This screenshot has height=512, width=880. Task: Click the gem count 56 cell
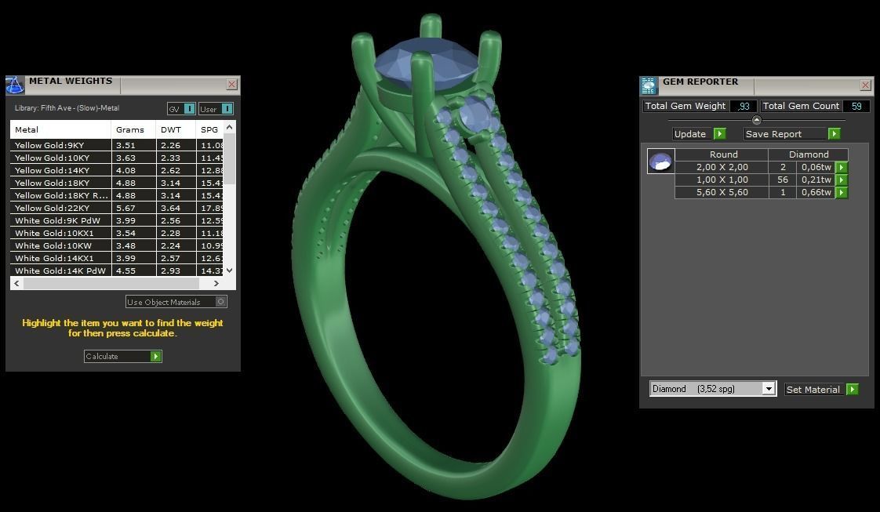783,180
